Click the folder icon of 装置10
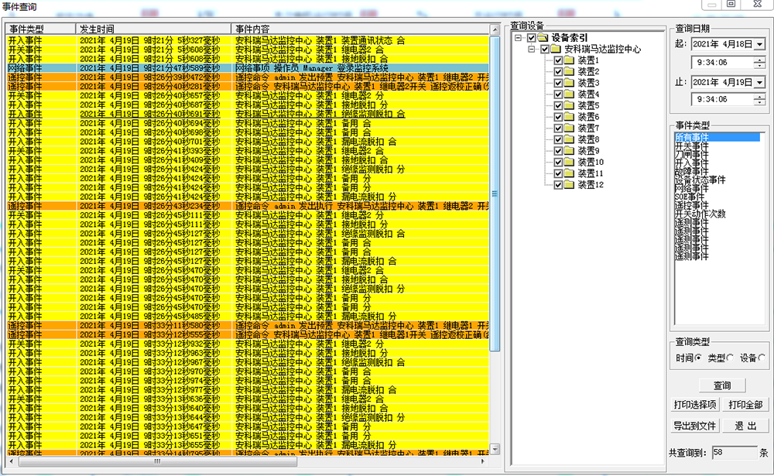This screenshot has height=476, width=774. pos(569,163)
